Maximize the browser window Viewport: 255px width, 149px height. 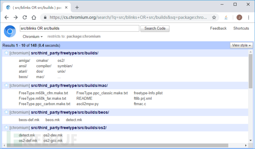pyautogui.click(x=235, y=4)
